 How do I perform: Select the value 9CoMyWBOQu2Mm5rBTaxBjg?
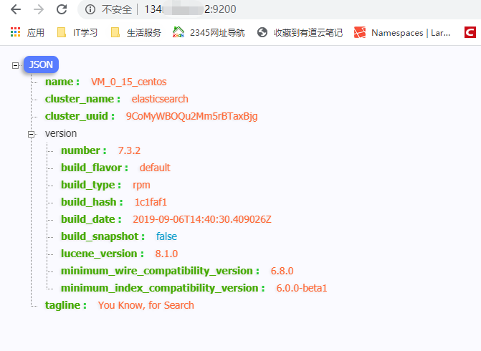(x=191, y=116)
